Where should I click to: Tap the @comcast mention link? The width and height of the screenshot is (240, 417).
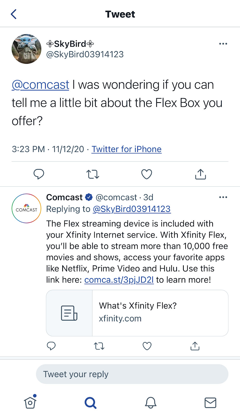[x=40, y=85]
